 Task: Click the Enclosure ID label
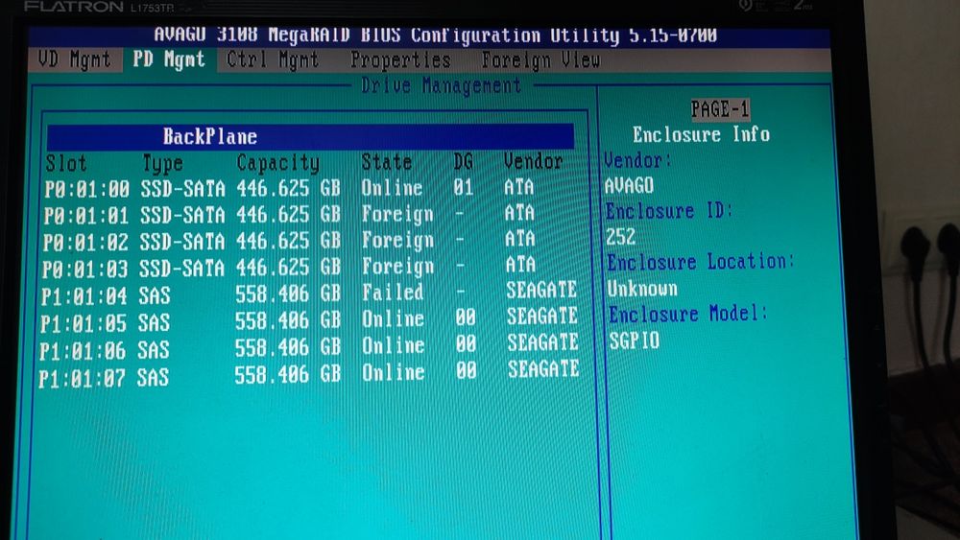(668, 212)
